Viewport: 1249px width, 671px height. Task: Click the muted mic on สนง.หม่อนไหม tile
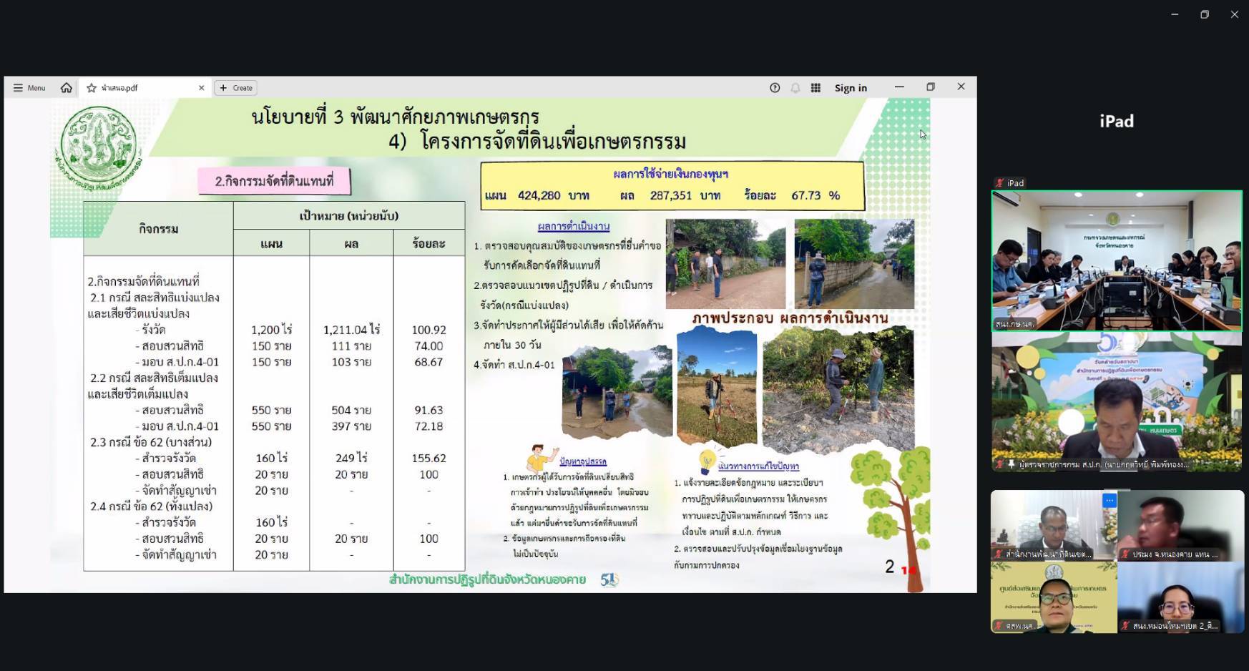pos(1125,626)
